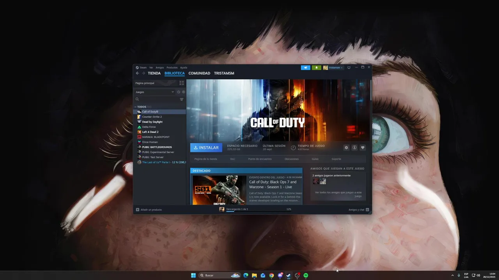Open the Discusiones link
The image size is (499, 280).
[x=292, y=159]
